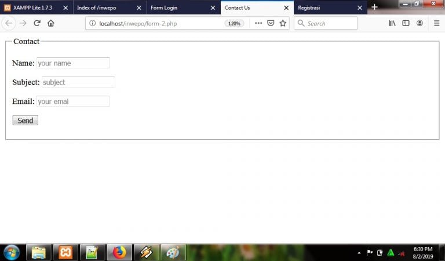Close the Index of /inwepo tab
This screenshot has width=445, height=261.
[x=139, y=8]
